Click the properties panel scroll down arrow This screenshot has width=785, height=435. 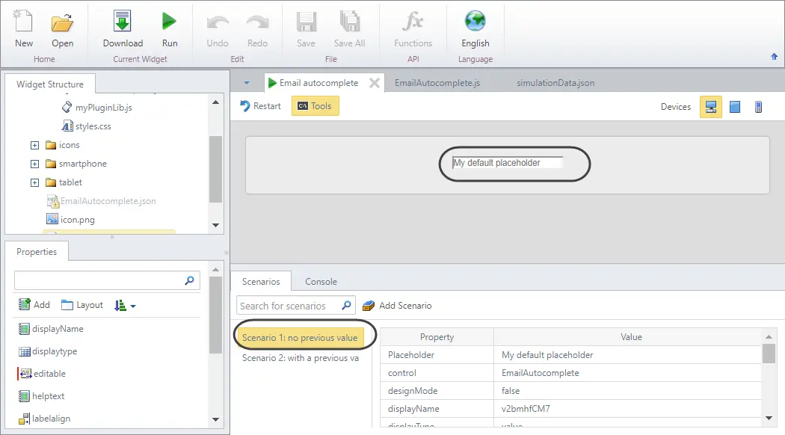(216, 419)
